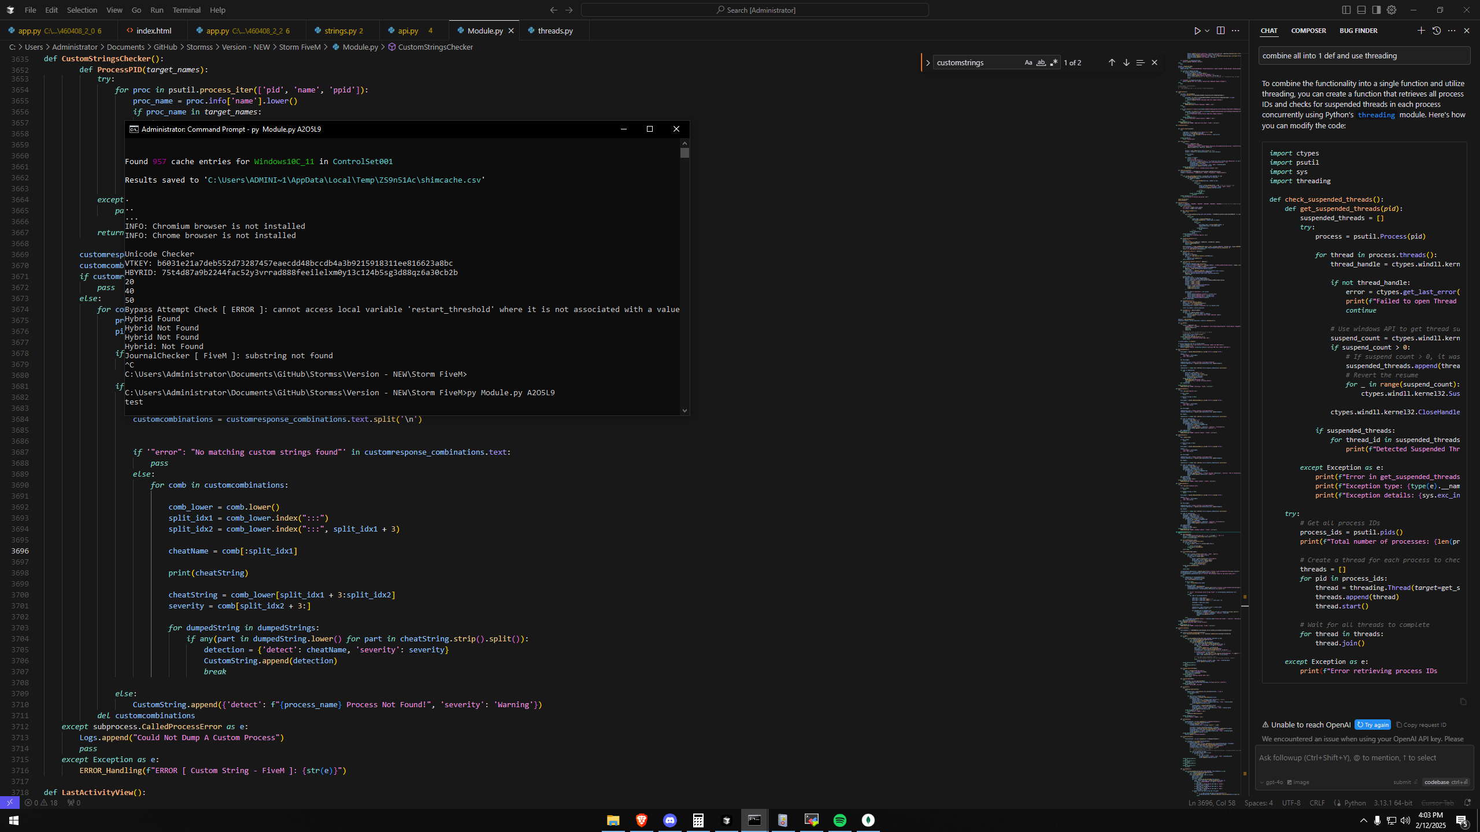Click Copy request ID link

(1421, 725)
